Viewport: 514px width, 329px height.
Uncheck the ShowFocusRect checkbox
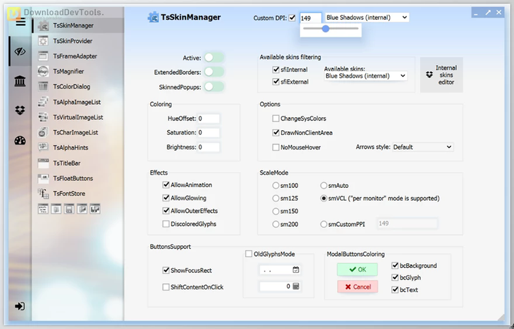[x=166, y=270]
